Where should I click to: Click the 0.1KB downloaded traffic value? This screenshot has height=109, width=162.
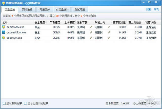point(123,33)
